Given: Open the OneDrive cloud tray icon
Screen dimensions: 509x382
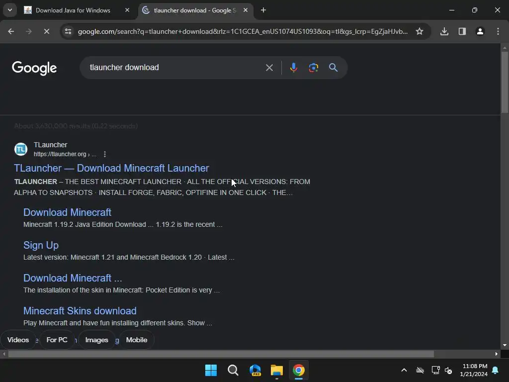Looking at the screenshot, I should tap(420, 370).
